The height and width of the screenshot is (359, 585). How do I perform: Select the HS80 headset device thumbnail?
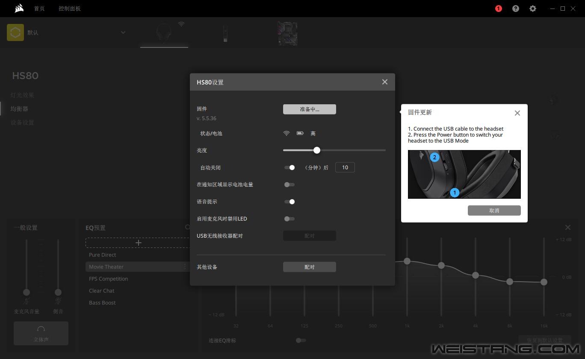tap(164, 33)
